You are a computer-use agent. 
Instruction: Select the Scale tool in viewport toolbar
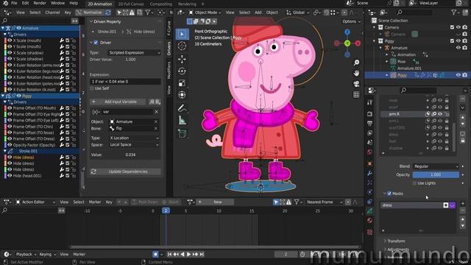click(182, 83)
